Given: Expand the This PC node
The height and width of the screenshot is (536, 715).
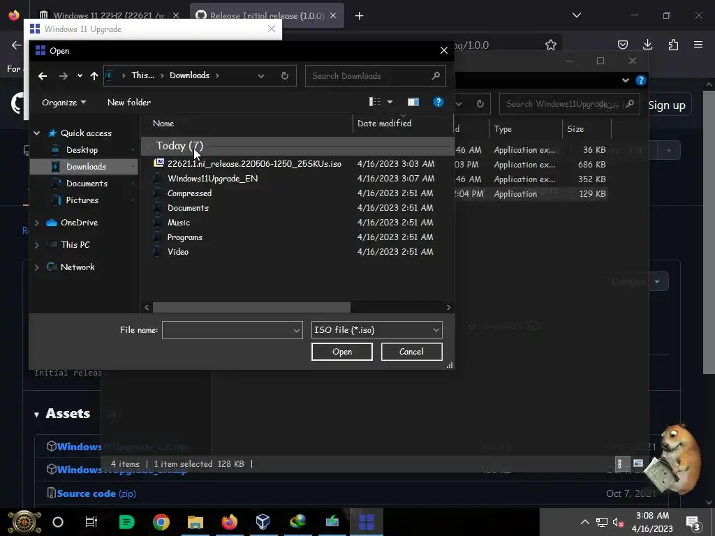Looking at the screenshot, I should coord(36,245).
